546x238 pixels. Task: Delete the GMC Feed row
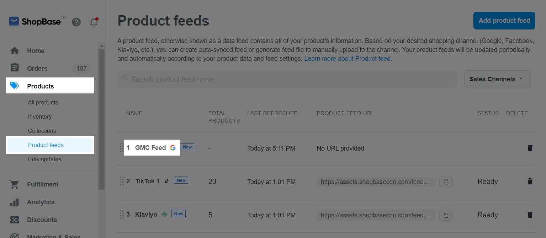click(x=530, y=148)
